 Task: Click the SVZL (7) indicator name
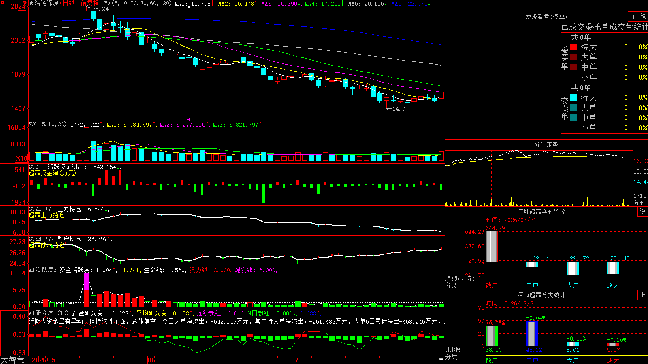41,209
